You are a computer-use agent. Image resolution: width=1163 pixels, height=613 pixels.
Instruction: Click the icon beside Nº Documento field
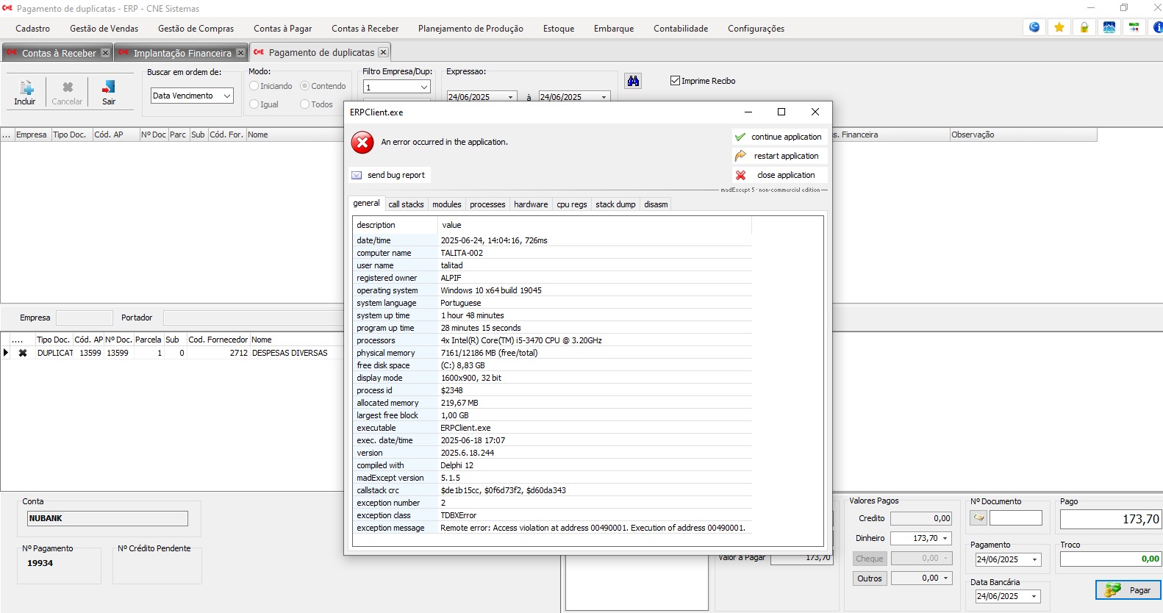[x=978, y=518]
